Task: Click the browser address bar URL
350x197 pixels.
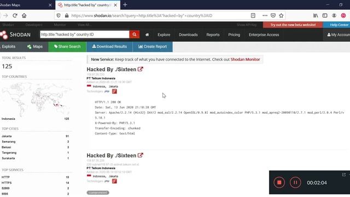Action: point(142,16)
